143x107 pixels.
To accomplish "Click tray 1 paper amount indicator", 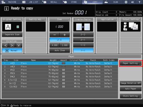I will coord(64,63).
